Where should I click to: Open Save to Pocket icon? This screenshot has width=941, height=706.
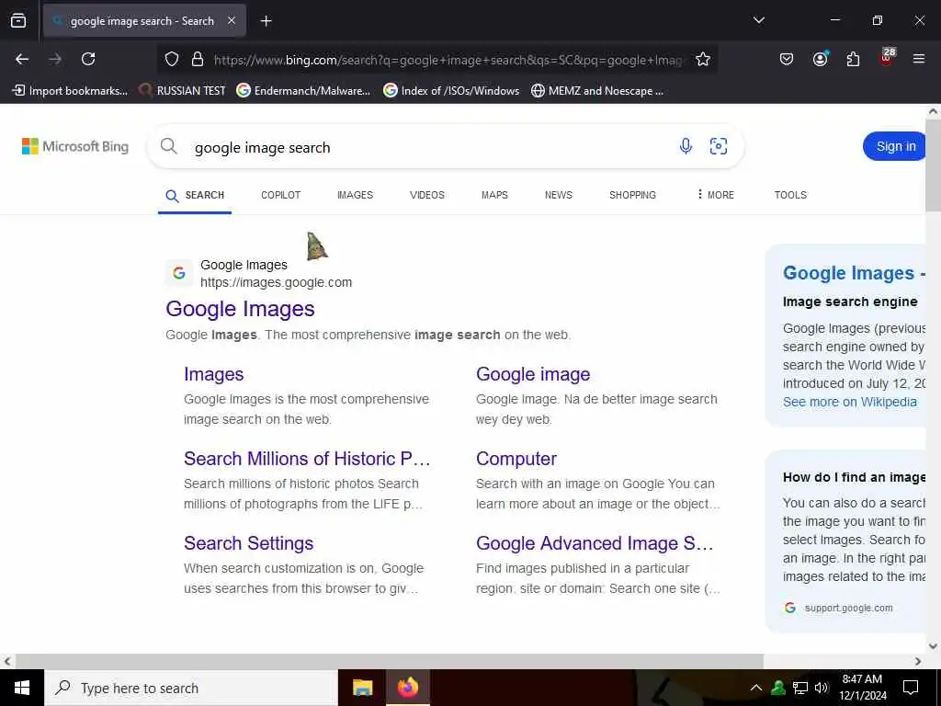(787, 59)
